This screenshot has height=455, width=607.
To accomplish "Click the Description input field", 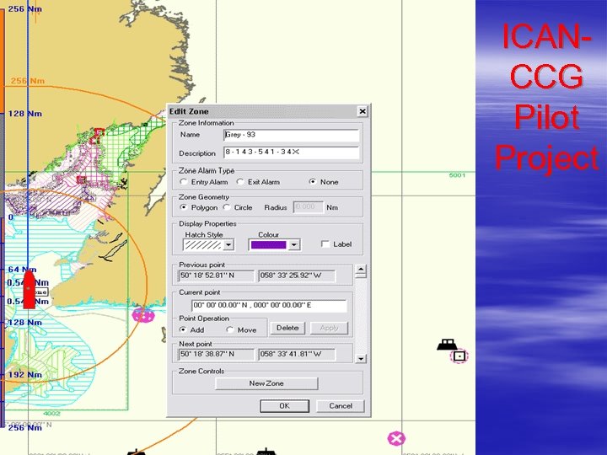I will tap(291, 153).
